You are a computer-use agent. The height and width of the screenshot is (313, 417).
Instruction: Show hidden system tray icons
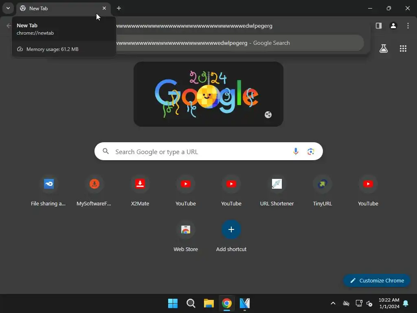[333, 303]
